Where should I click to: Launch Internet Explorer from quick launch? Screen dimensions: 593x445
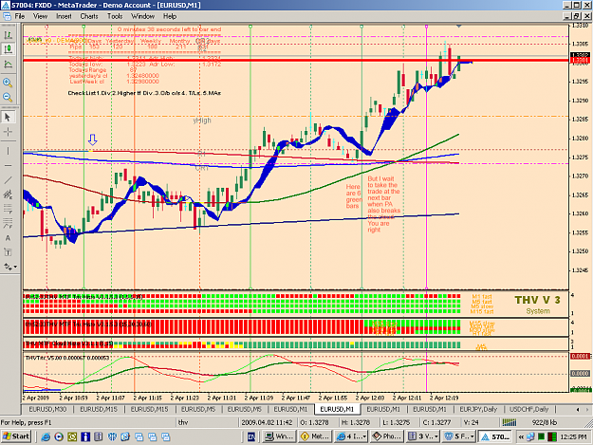tap(46, 436)
